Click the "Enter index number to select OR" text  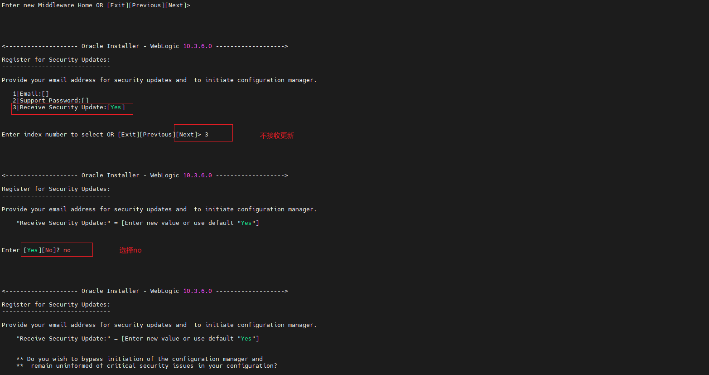click(x=58, y=135)
